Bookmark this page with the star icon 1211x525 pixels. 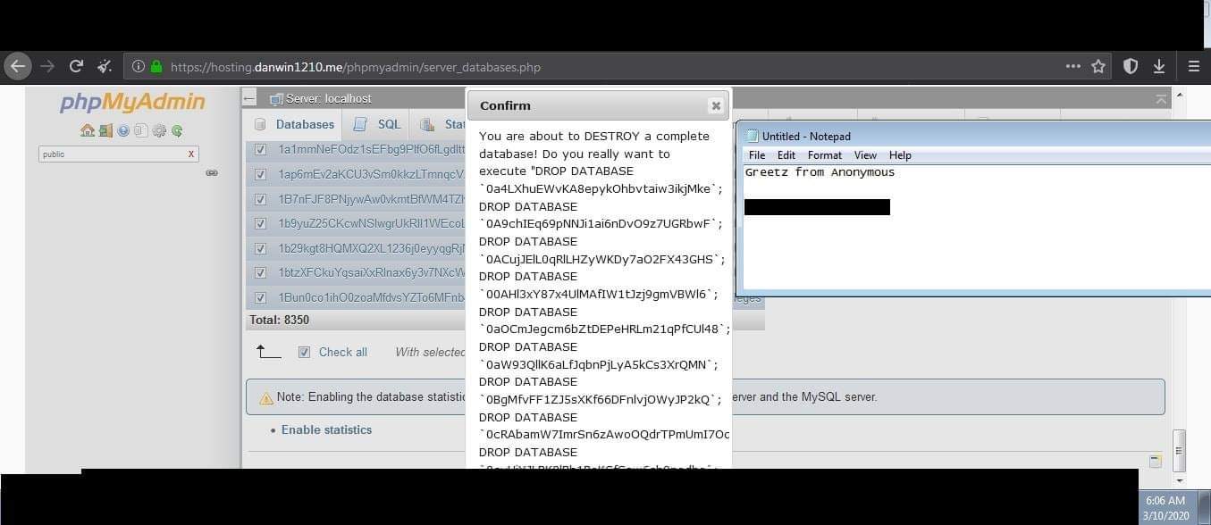coord(1098,66)
